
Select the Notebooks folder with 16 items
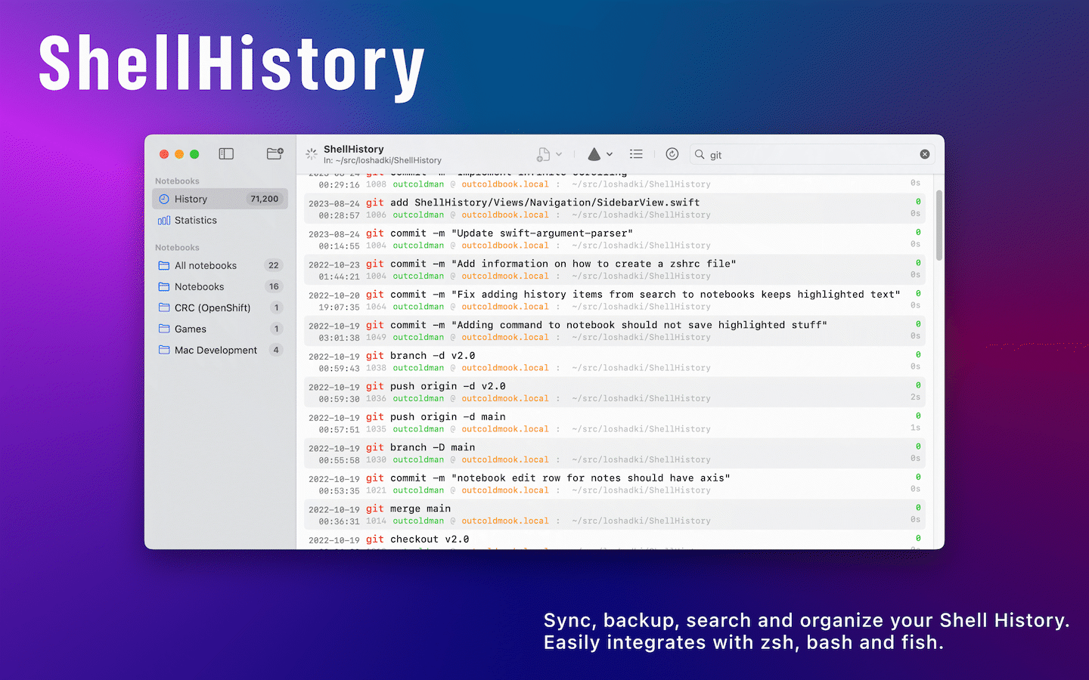point(220,286)
